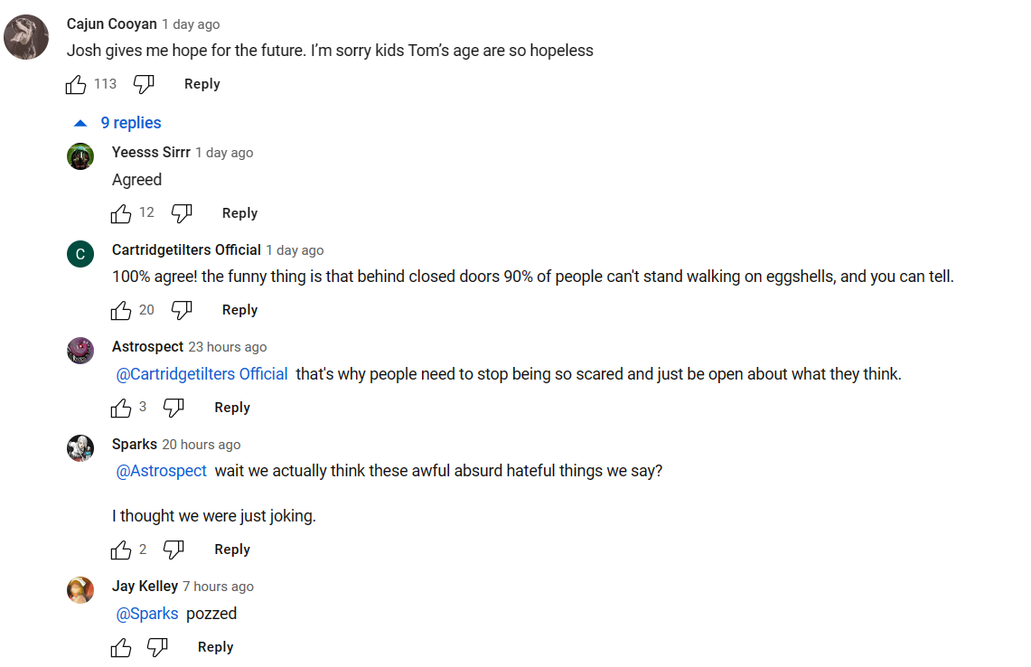Open the @Cartridgetilters Official mention link
The image size is (1031, 667).
(202, 374)
